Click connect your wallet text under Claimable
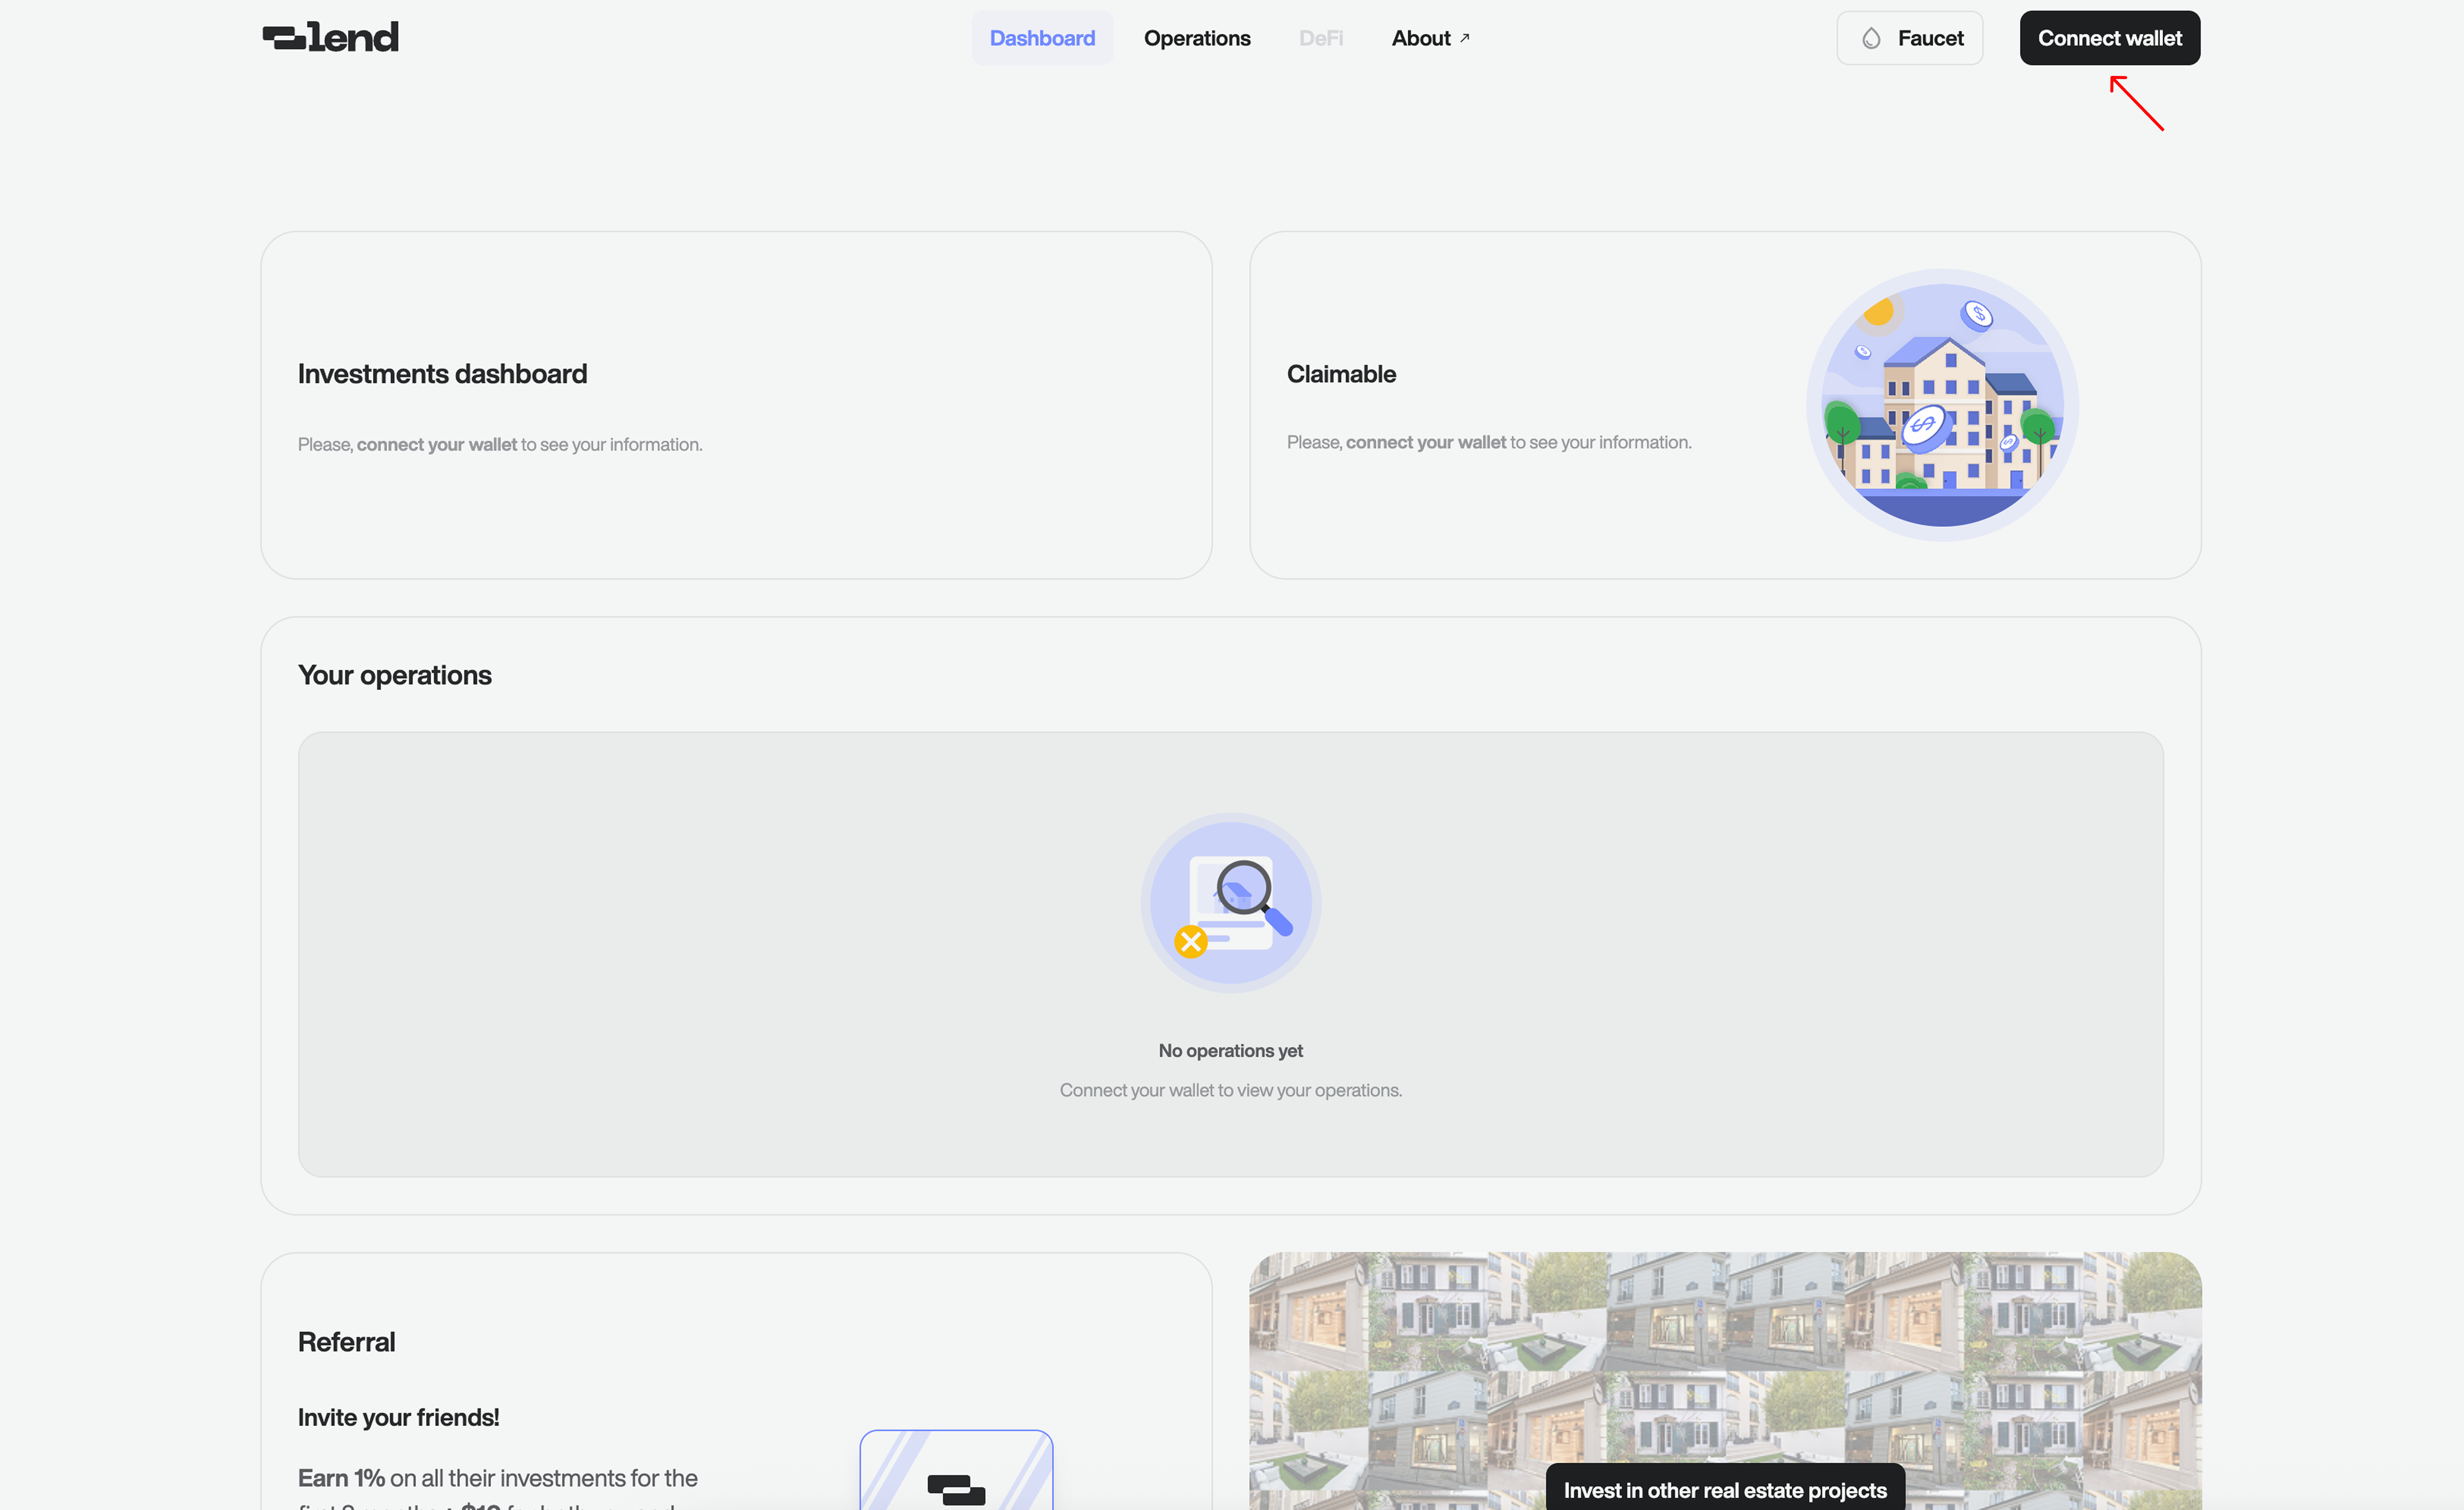 pyautogui.click(x=1425, y=442)
